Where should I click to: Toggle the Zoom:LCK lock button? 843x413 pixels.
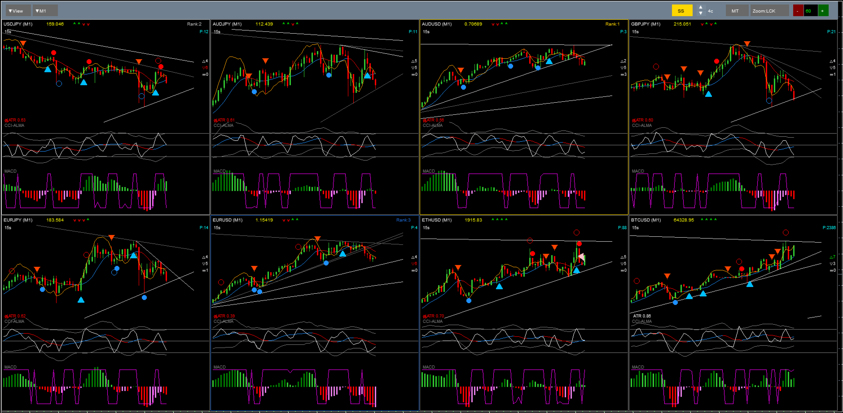point(769,11)
